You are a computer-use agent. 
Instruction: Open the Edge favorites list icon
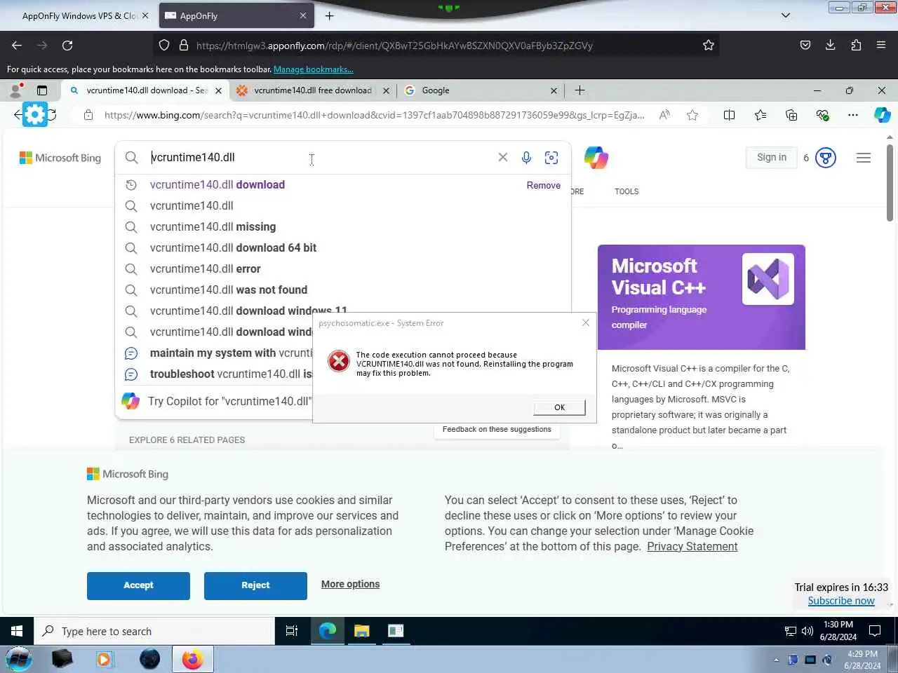pos(760,115)
